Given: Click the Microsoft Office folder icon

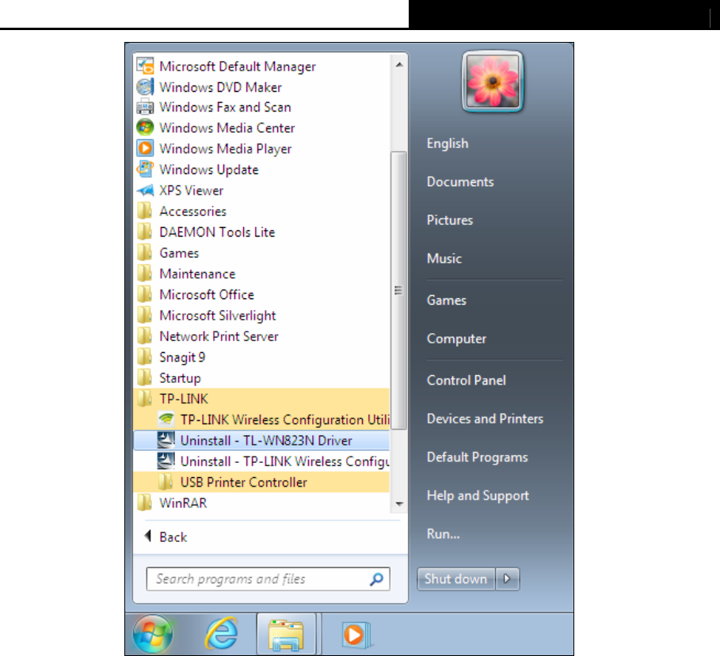Looking at the screenshot, I should [x=145, y=294].
